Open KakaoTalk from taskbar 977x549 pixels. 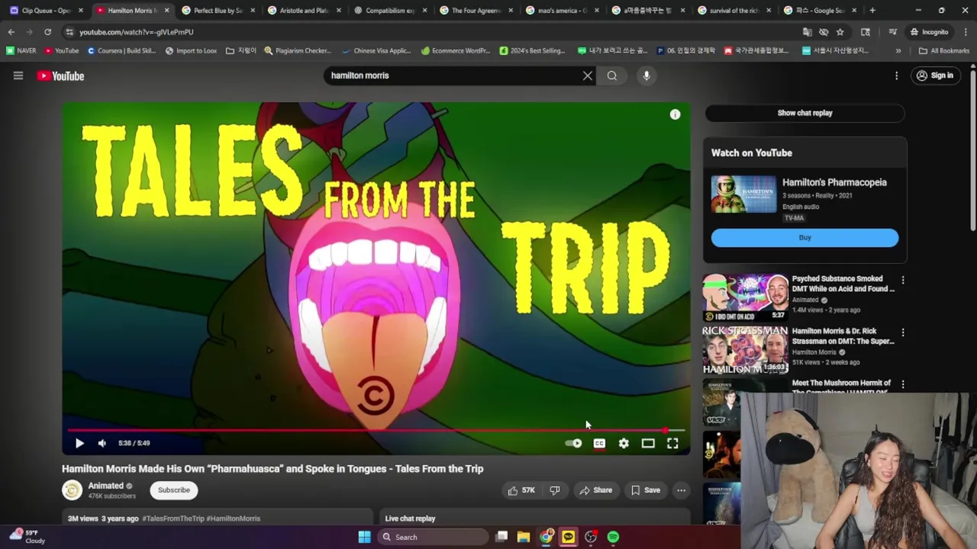(x=569, y=537)
